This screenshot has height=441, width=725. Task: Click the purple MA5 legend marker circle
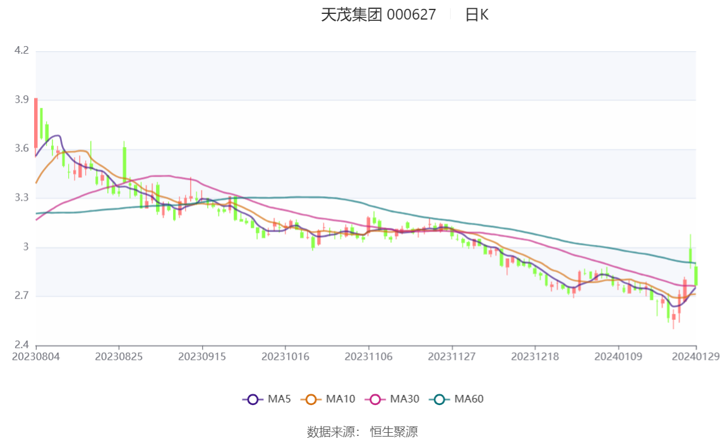253,399
